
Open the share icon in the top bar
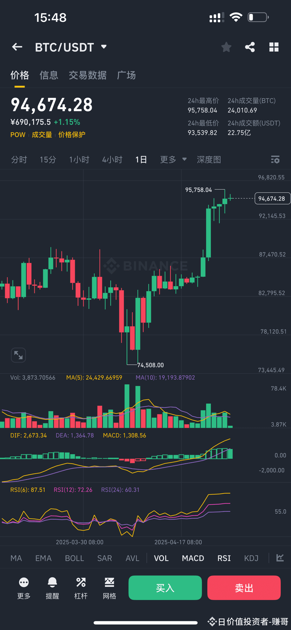point(250,47)
